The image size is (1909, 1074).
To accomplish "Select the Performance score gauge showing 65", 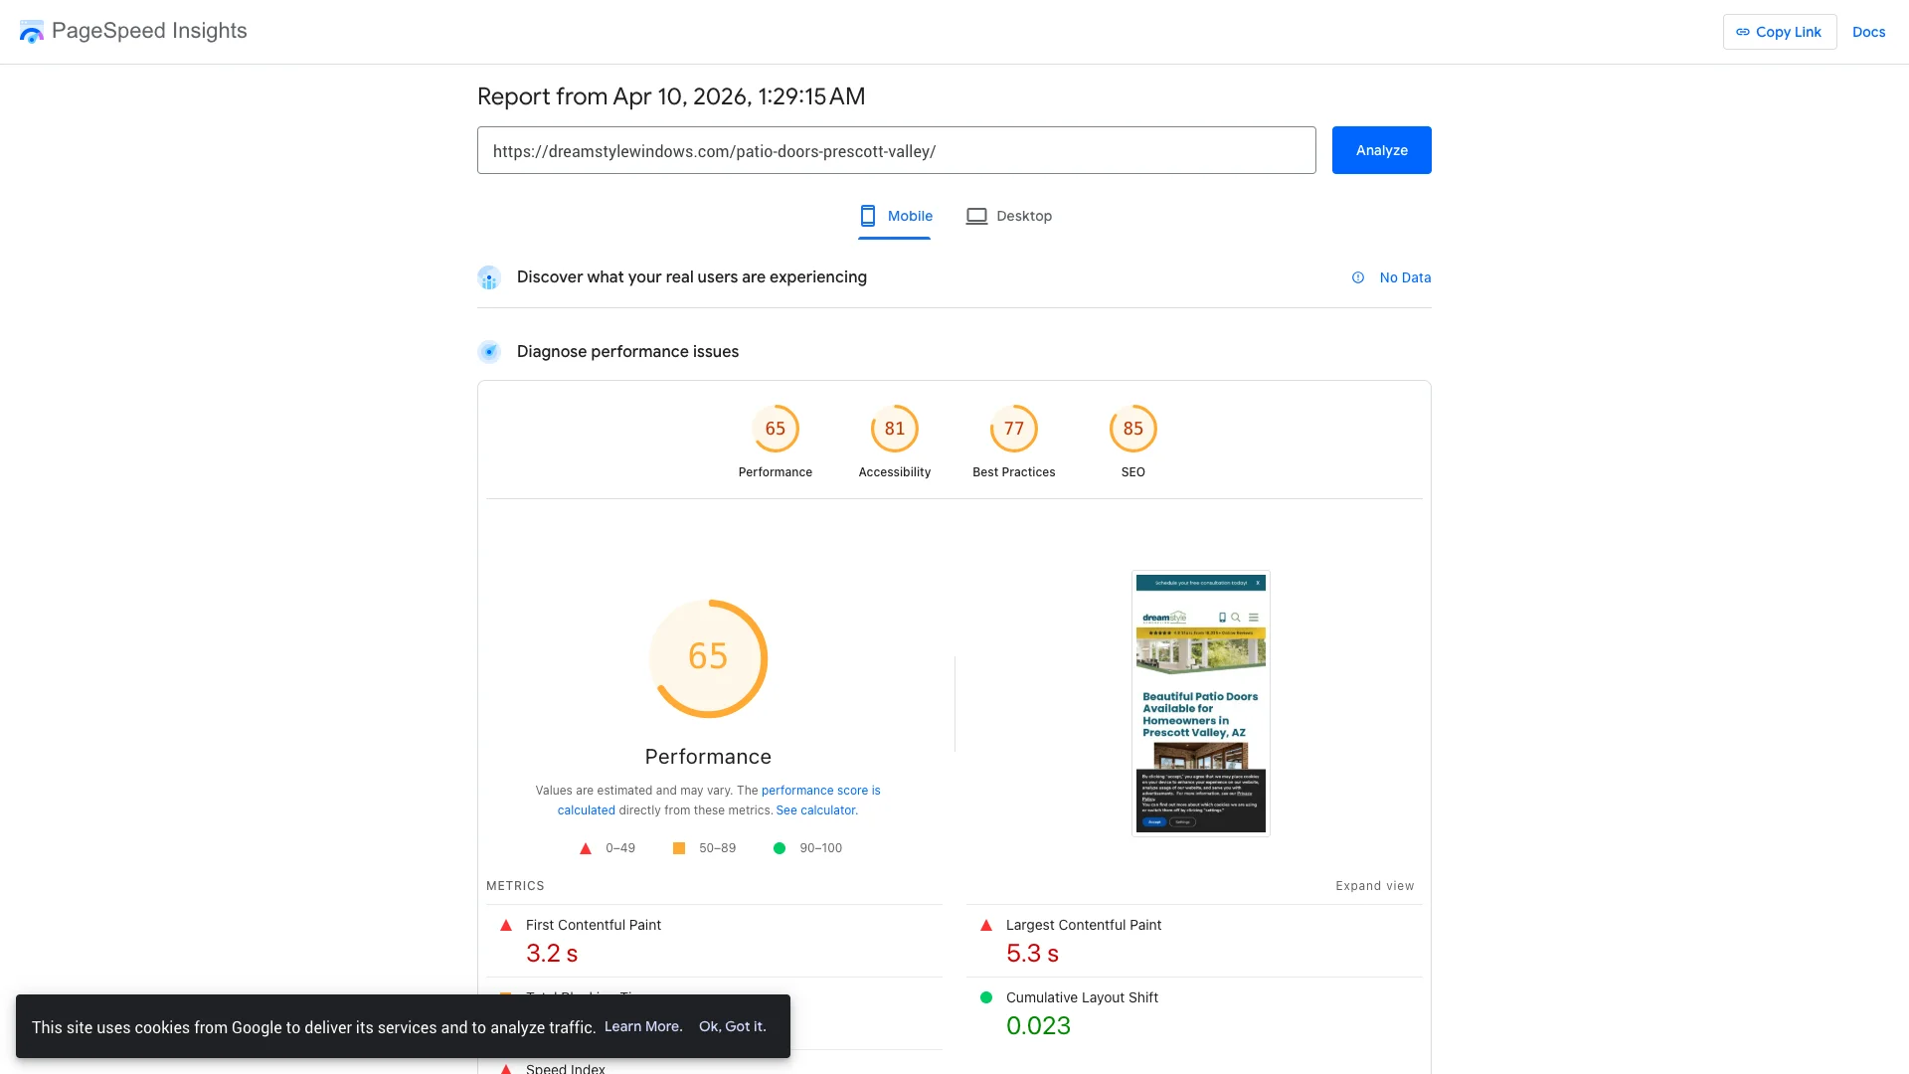I will [x=776, y=429].
